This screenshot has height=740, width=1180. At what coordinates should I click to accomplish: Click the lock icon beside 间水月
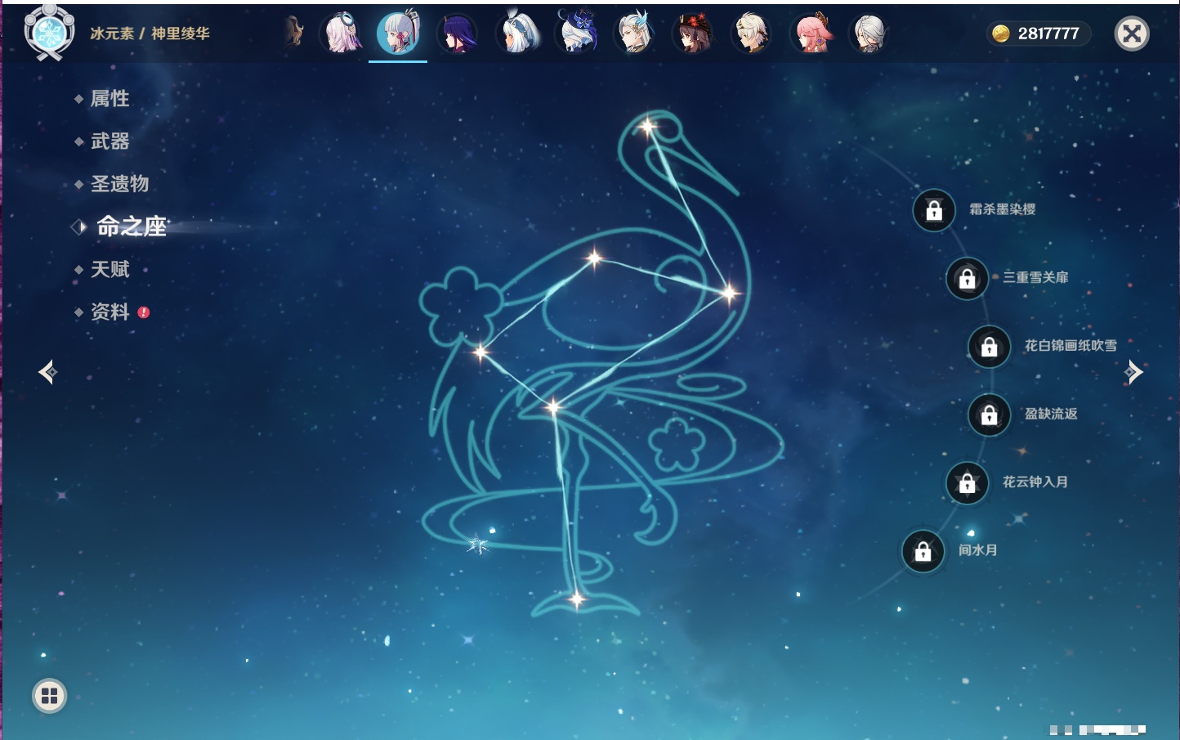(923, 552)
